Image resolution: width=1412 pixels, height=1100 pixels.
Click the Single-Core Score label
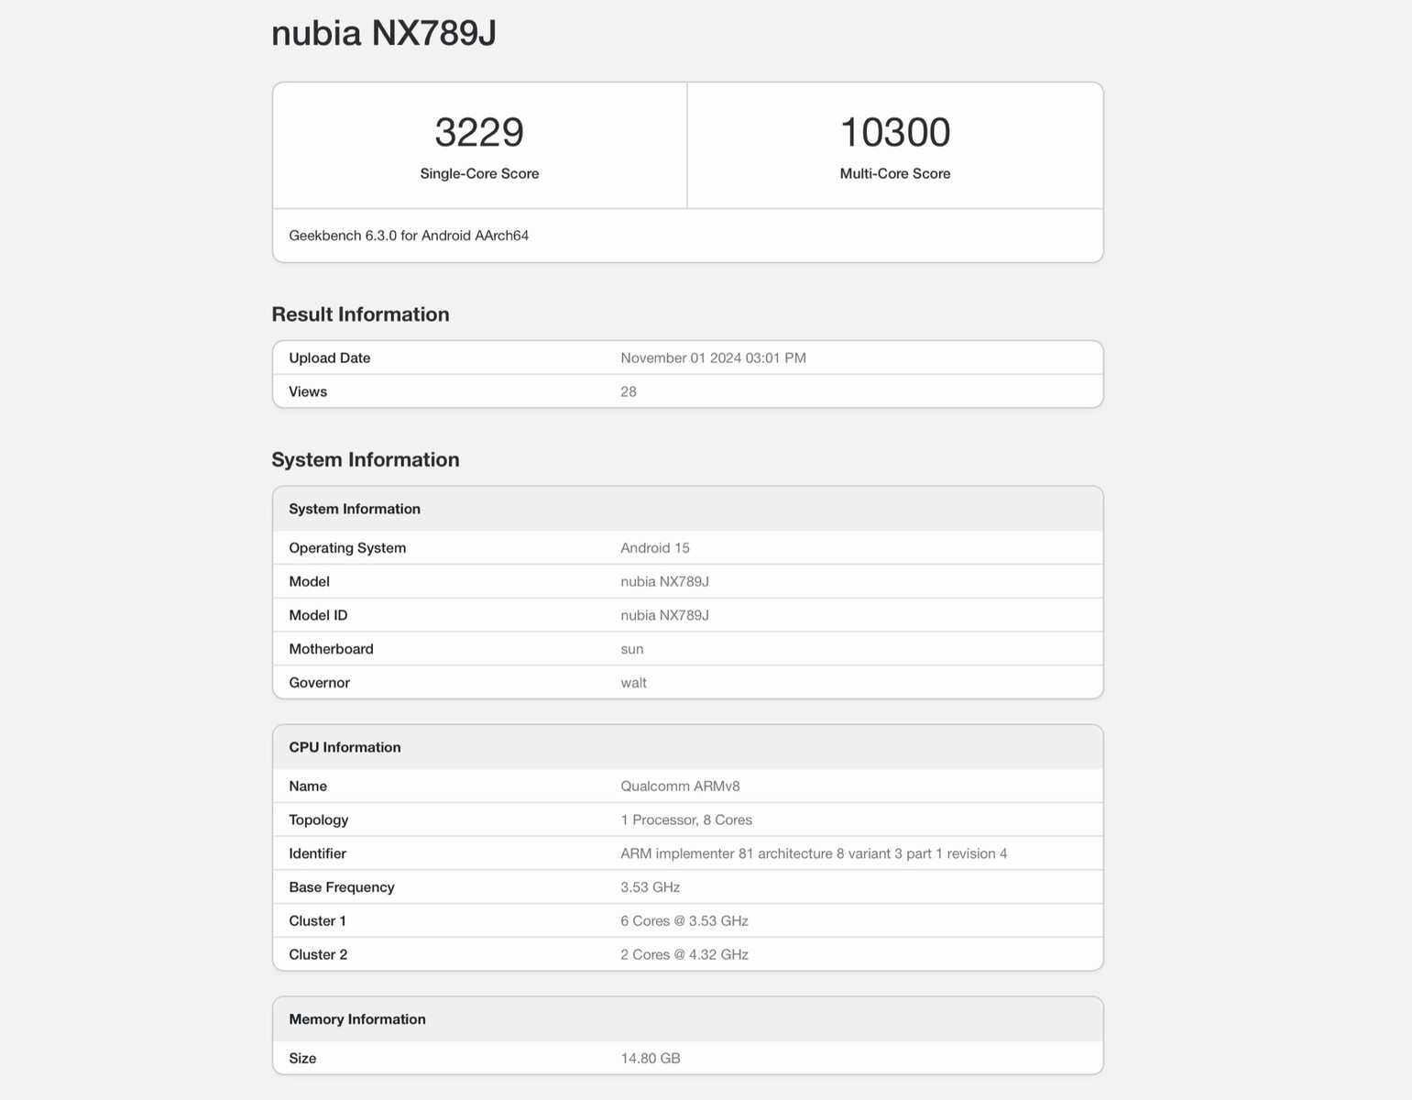tap(479, 173)
